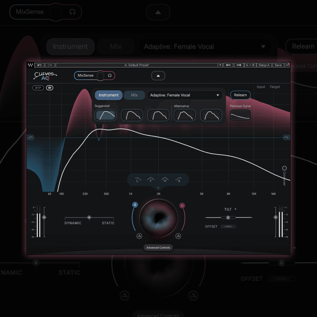
Task: Click the A: Default Preset name field
Action: click(137, 65)
